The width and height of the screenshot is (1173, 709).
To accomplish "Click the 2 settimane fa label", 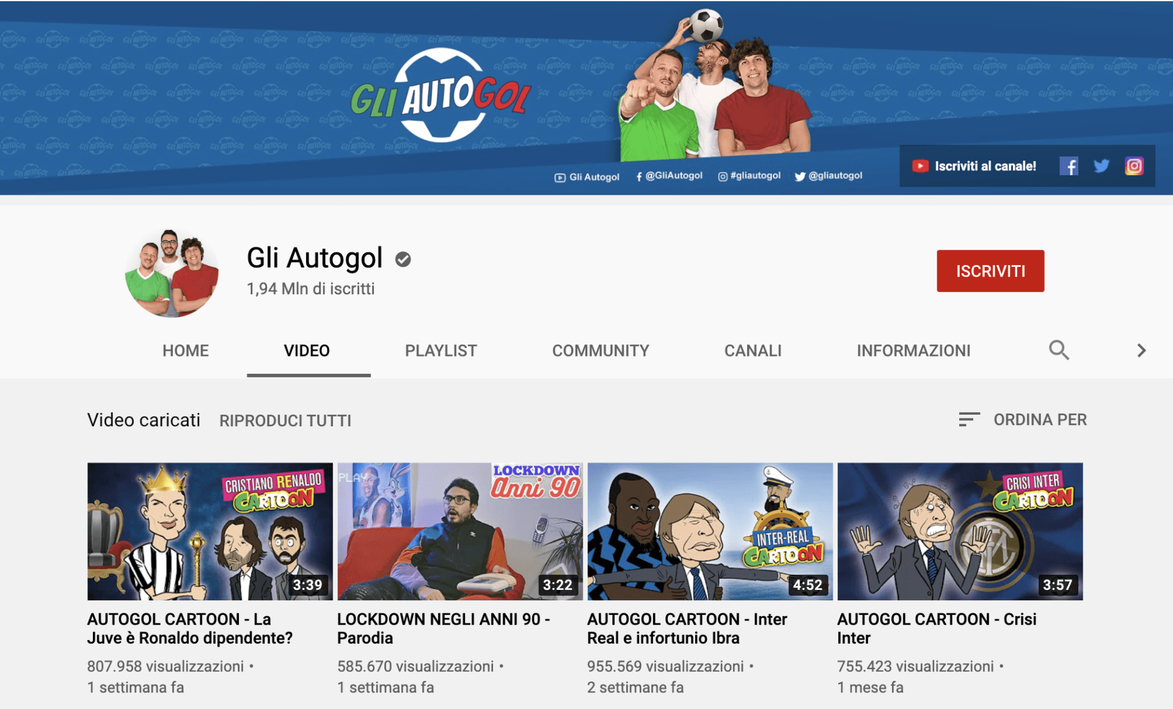I will [x=635, y=688].
